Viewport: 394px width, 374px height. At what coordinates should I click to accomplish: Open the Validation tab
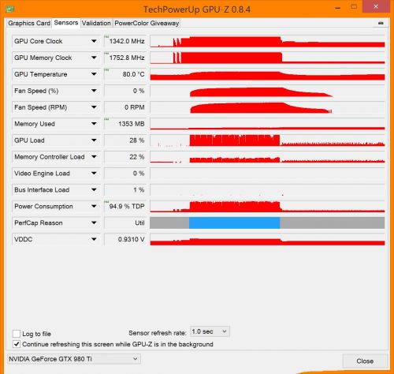point(96,23)
